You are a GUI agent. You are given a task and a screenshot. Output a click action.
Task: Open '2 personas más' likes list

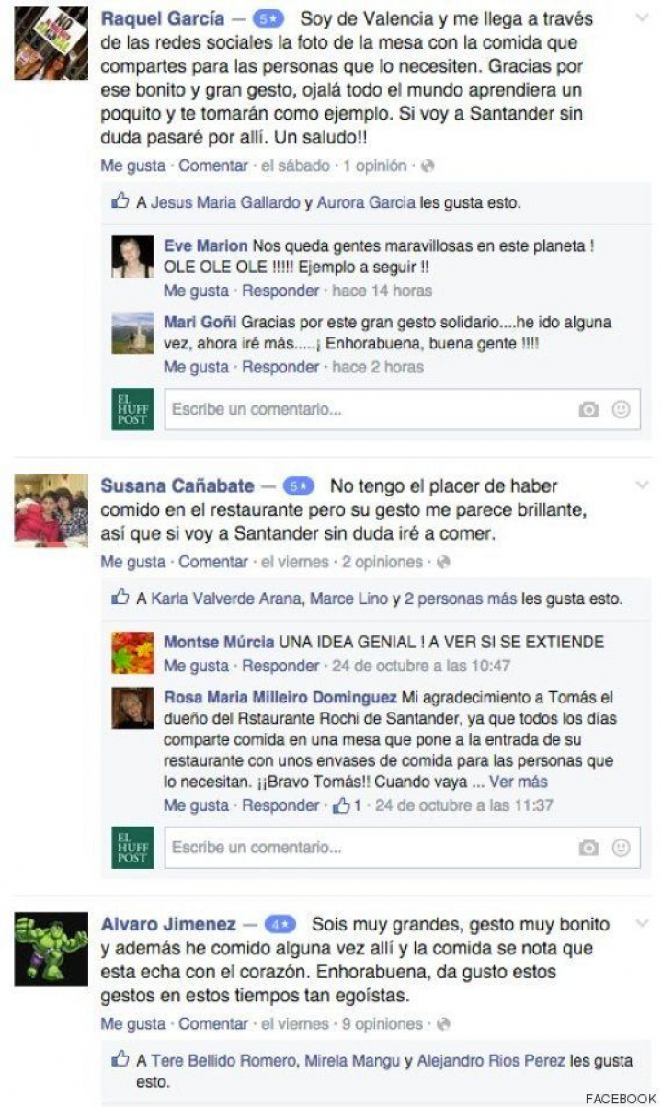tap(461, 599)
